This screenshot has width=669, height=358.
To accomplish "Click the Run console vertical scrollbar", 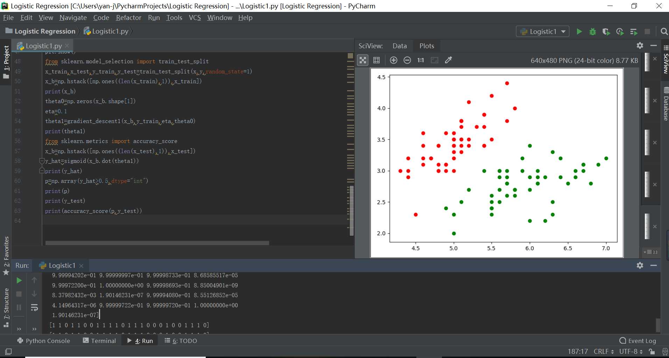I will coord(658,325).
